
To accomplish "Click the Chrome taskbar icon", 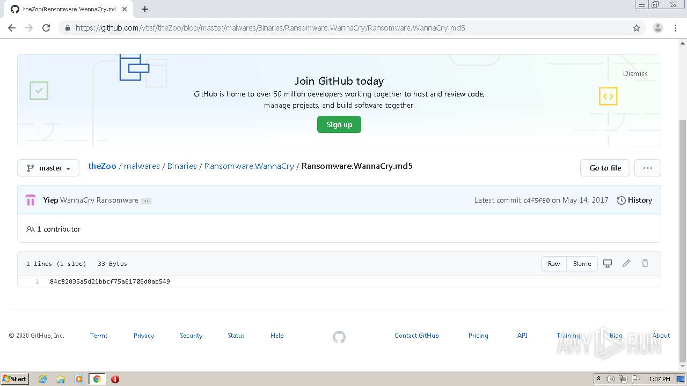I will [x=97, y=379].
